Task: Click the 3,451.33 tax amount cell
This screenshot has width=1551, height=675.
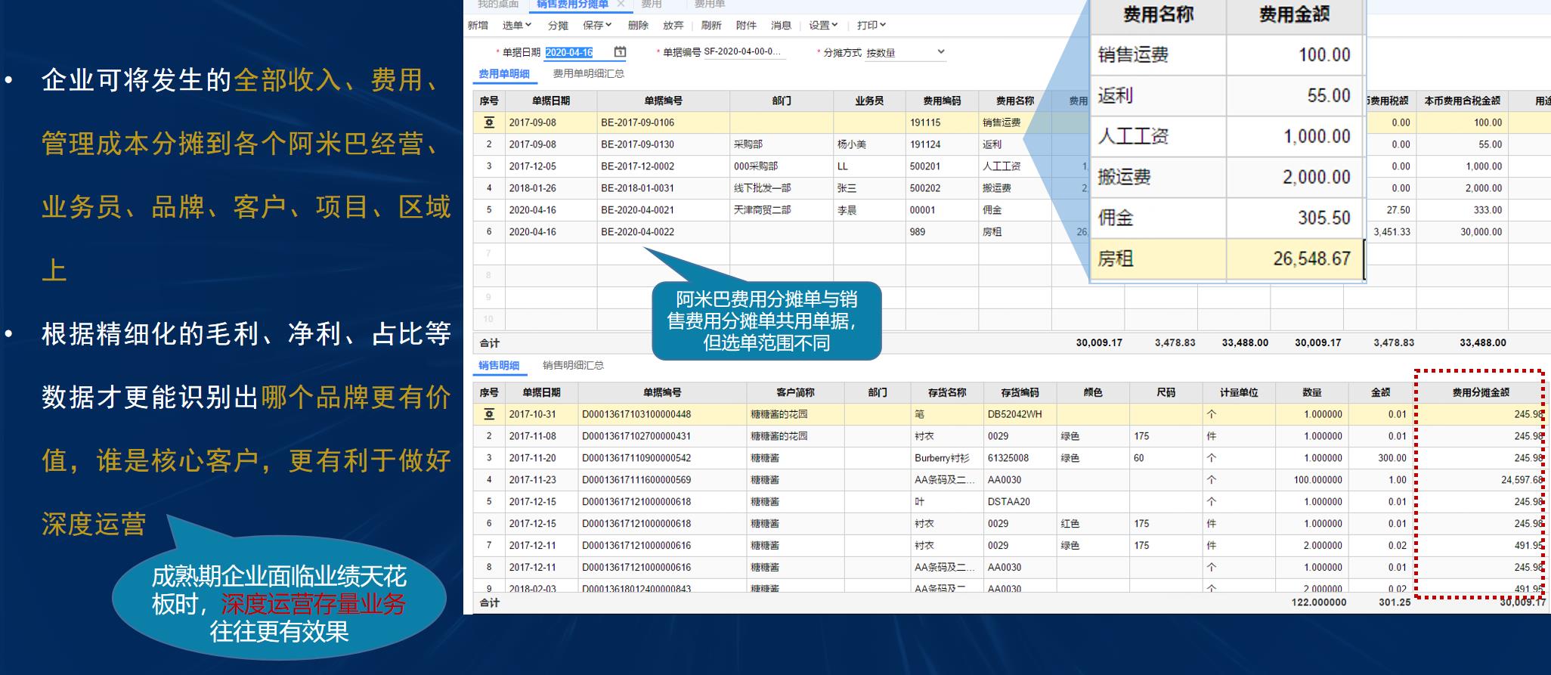Action: (1391, 232)
